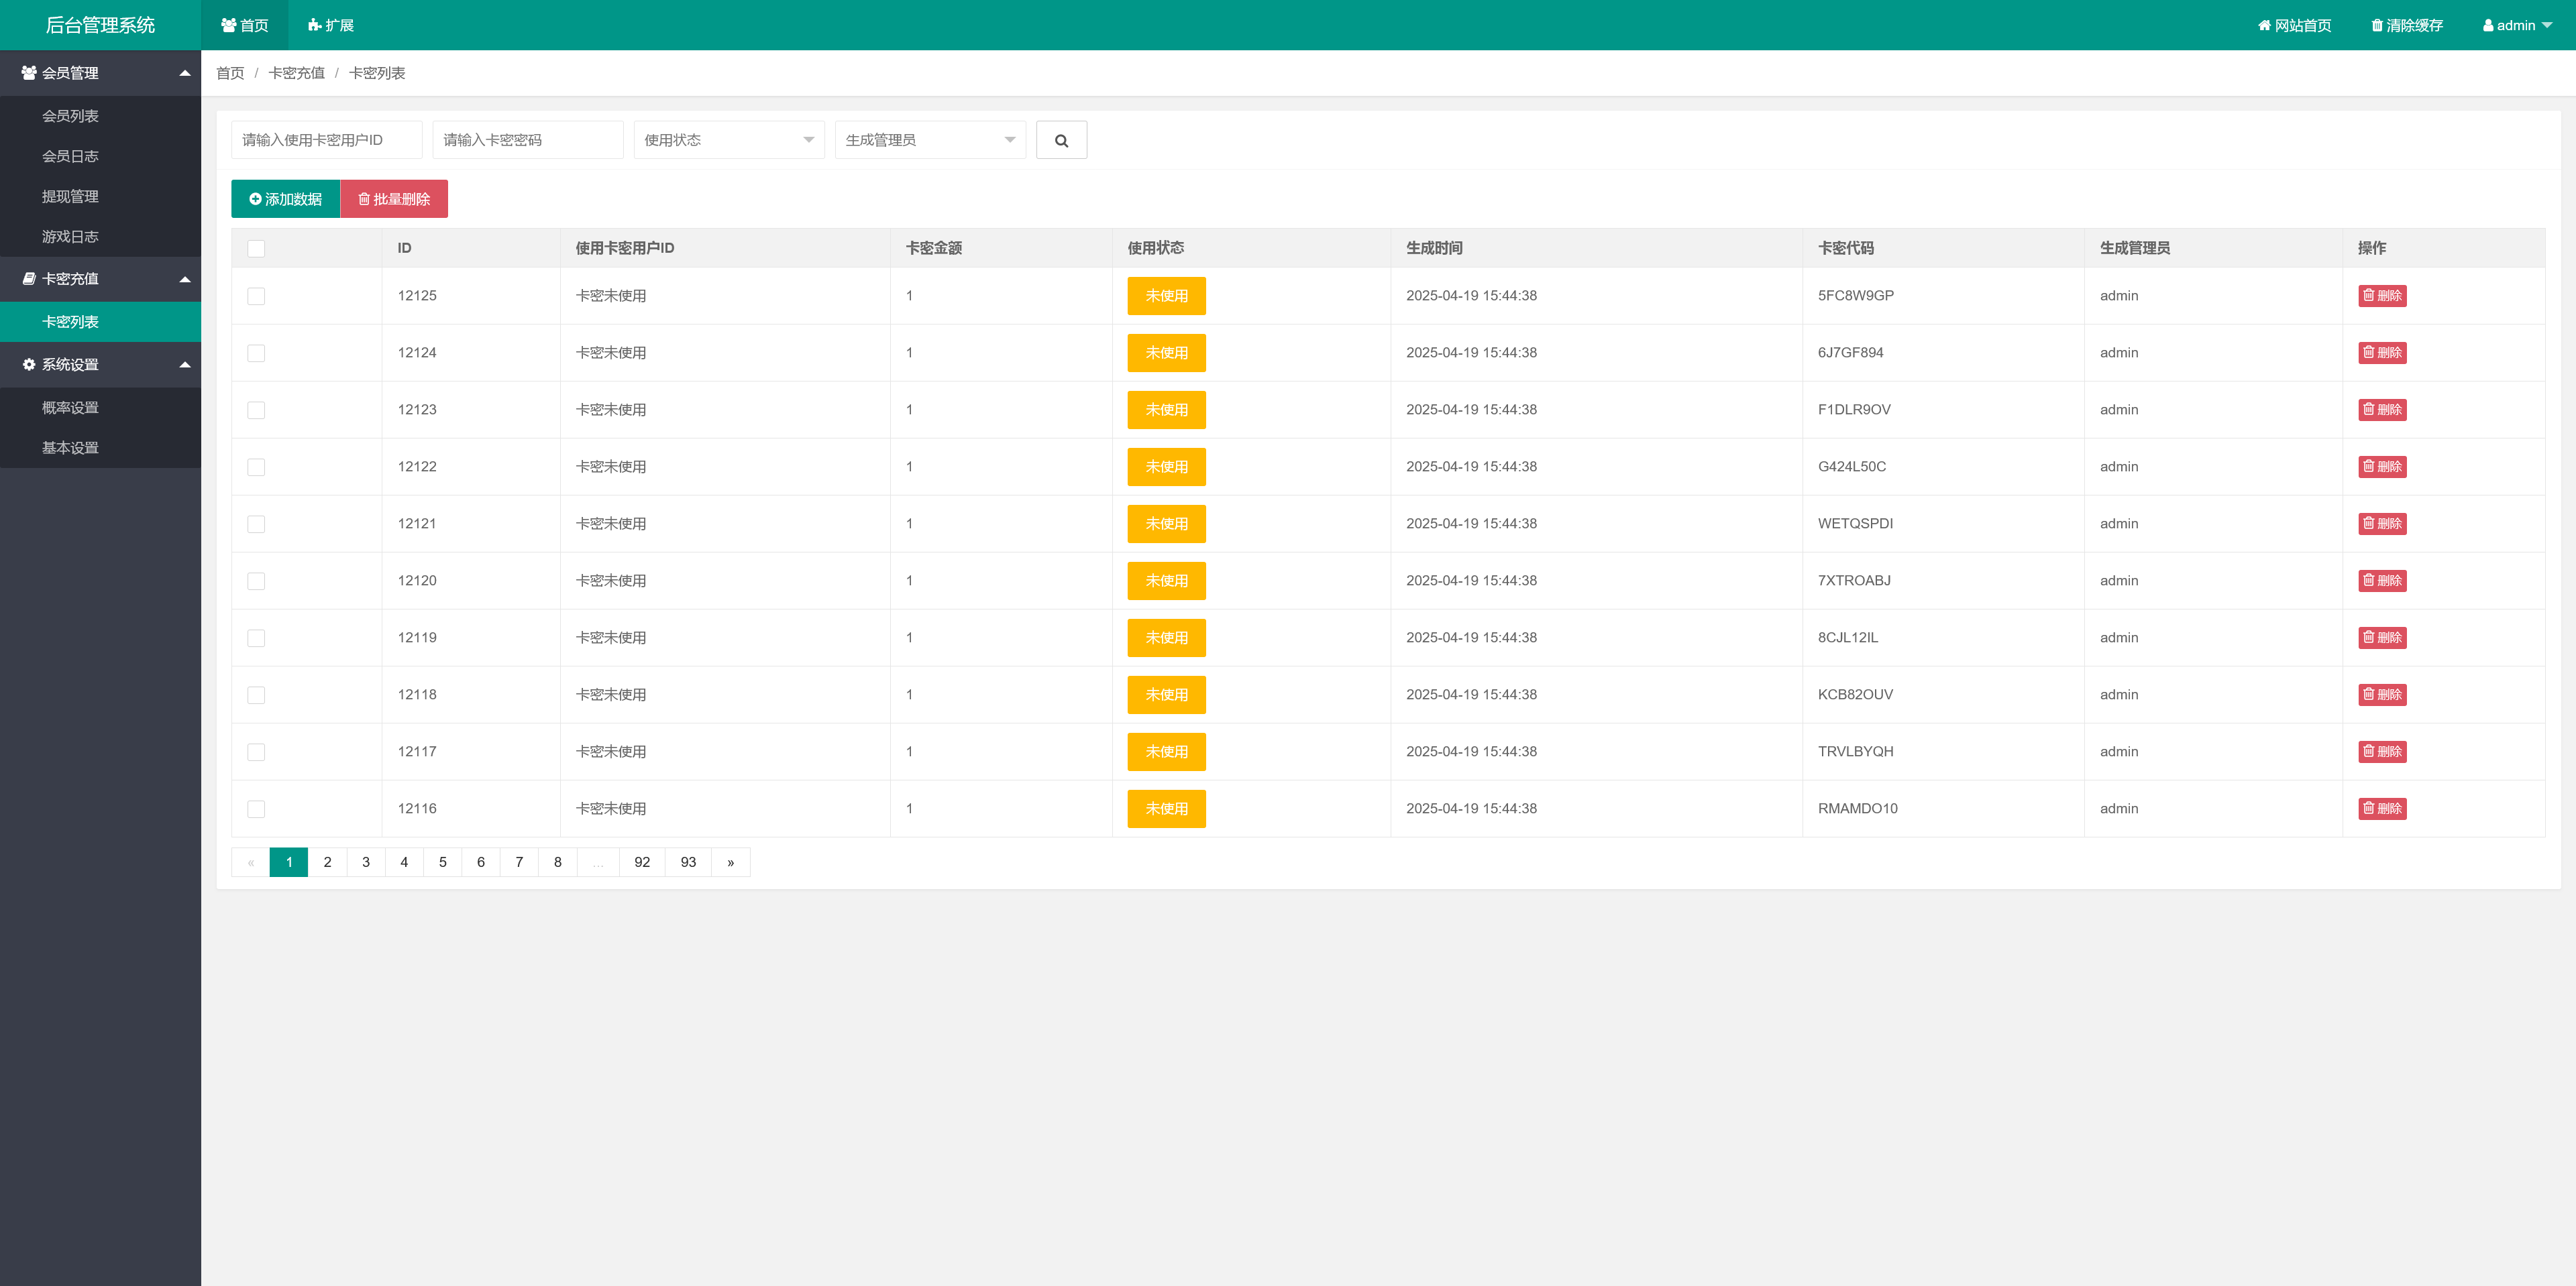Toggle the select-all header checkbox

(x=256, y=249)
